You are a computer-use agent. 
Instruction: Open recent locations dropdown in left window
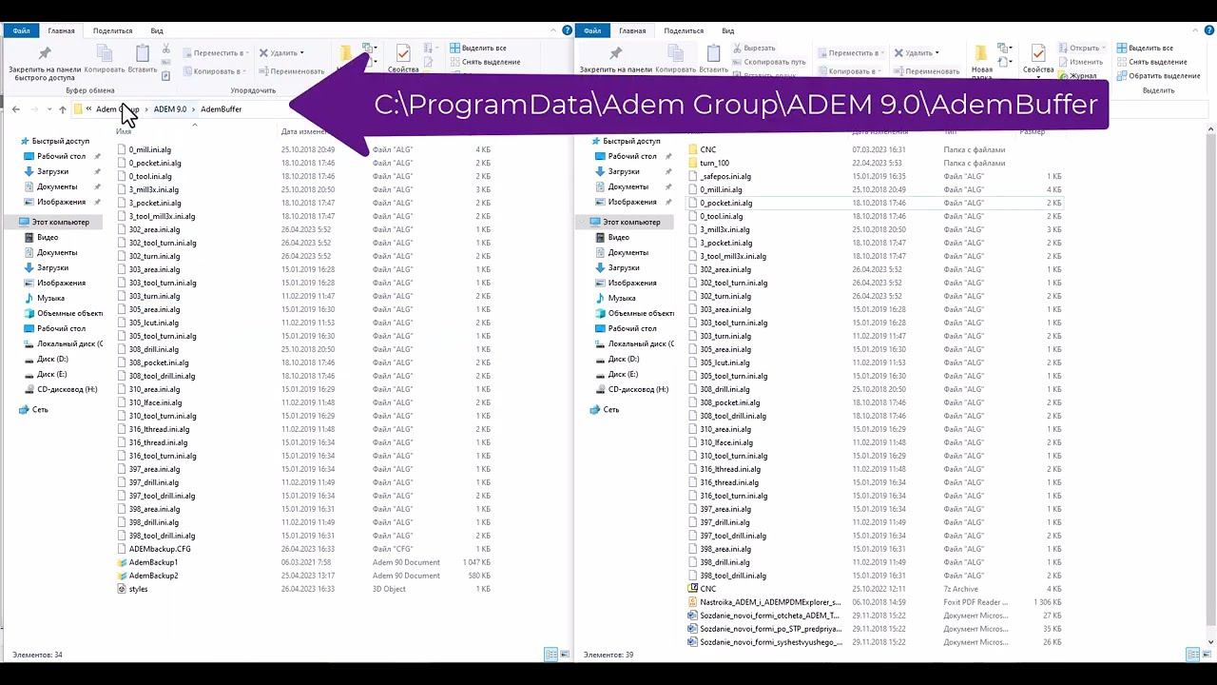tap(49, 109)
